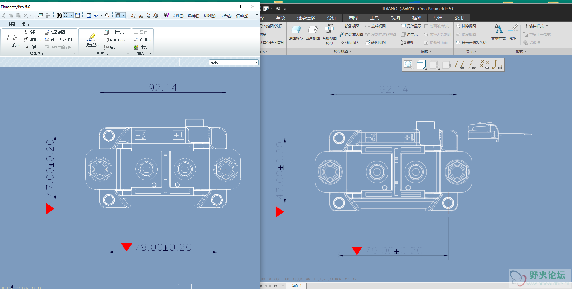Switch to the 导出 tab in Creo
This screenshot has width=572, height=289.
click(438, 18)
